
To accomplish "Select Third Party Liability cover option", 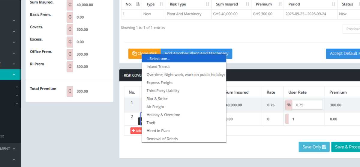I will point(163,91).
